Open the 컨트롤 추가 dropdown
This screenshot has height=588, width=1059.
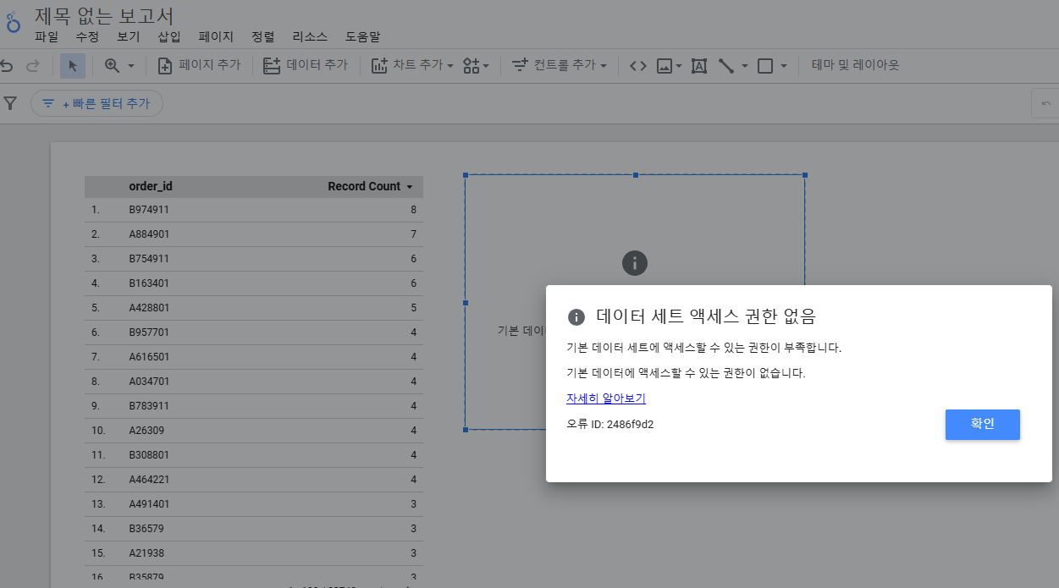pyautogui.click(x=560, y=65)
